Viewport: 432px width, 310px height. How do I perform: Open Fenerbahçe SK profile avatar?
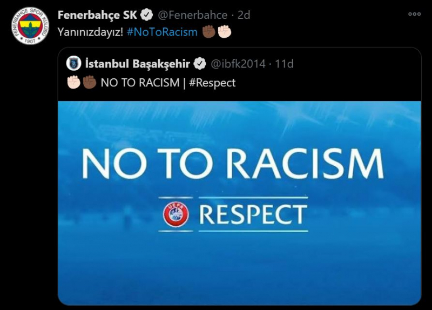30,26
